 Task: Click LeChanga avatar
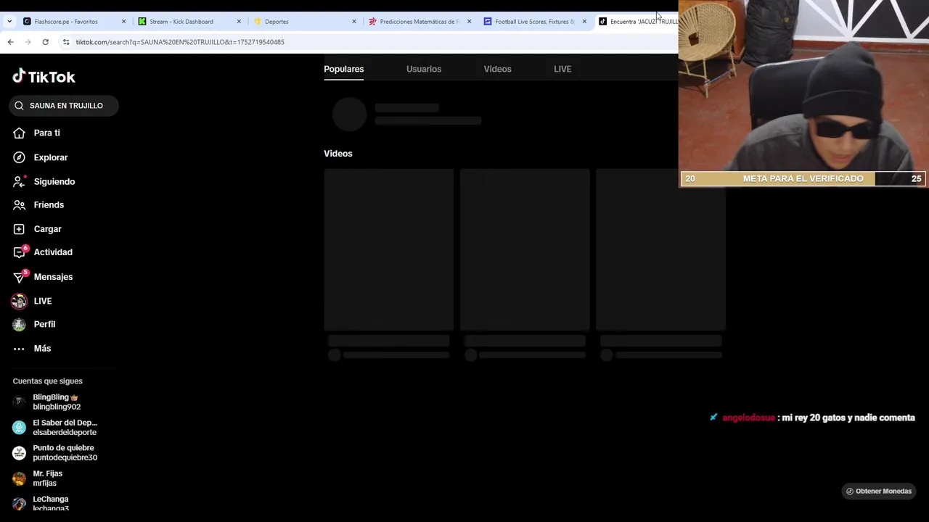19,504
